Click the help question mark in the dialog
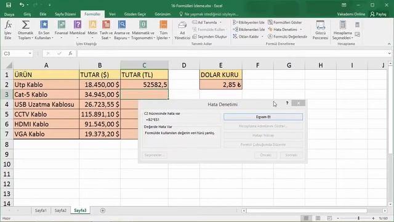 click(x=287, y=103)
